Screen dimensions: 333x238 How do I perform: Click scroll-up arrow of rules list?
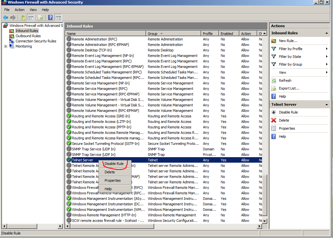[x=265, y=34]
